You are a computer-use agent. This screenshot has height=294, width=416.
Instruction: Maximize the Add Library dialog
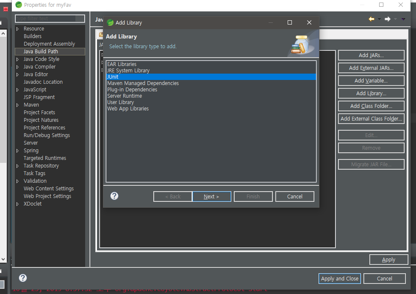pyautogui.click(x=290, y=22)
